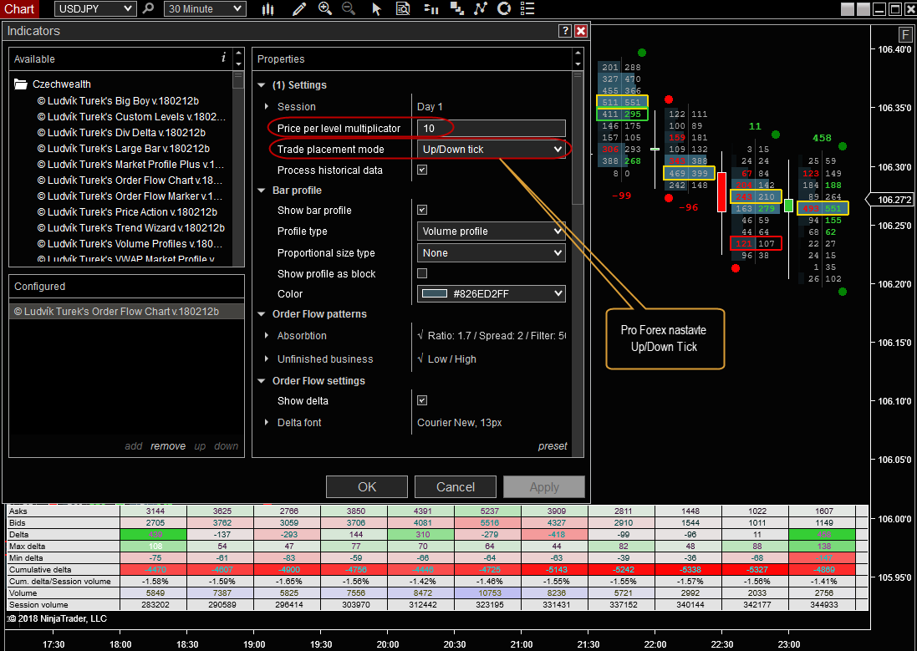Open Trade placement mode dropdown
The width and height of the screenshot is (917, 651).
click(x=492, y=149)
